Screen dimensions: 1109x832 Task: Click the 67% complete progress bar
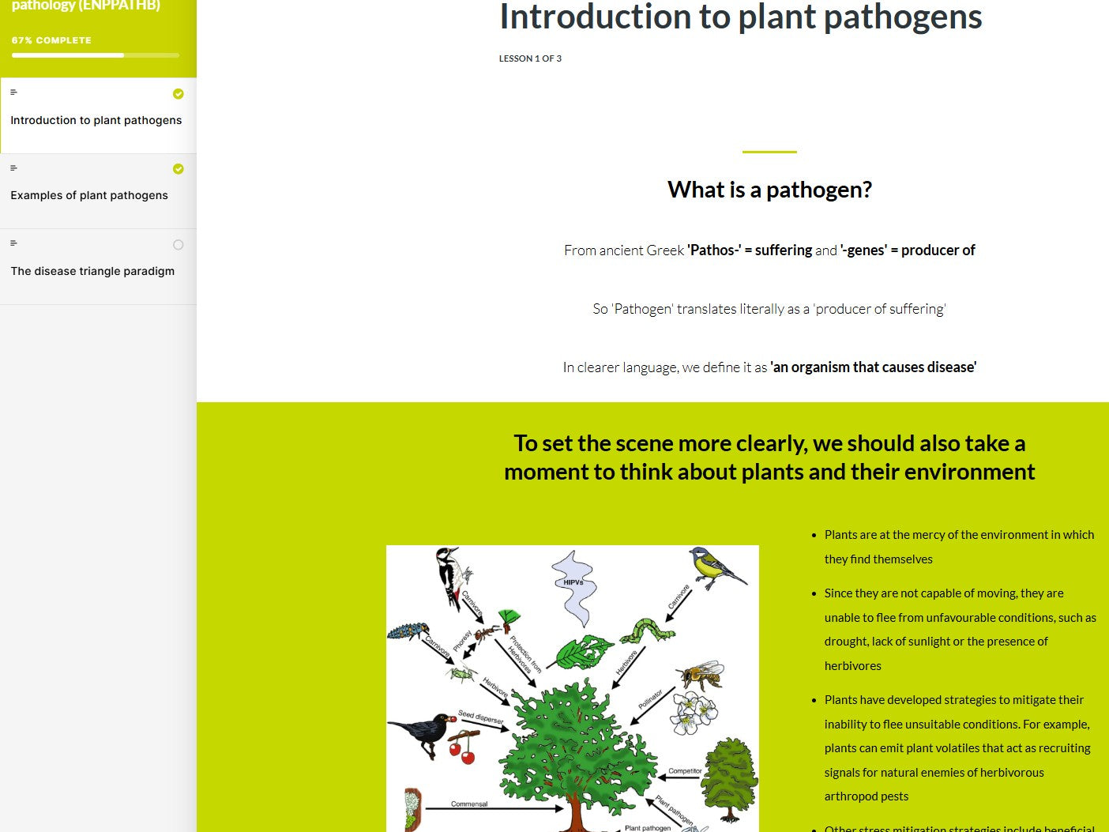(x=95, y=55)
